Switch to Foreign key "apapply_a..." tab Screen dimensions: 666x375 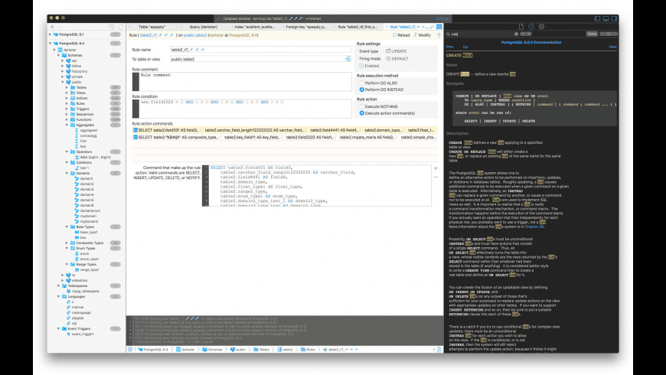point(305,27)
